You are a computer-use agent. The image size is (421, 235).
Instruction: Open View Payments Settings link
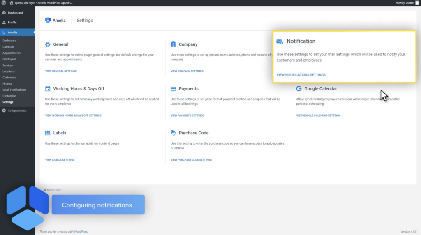(187, 115)
